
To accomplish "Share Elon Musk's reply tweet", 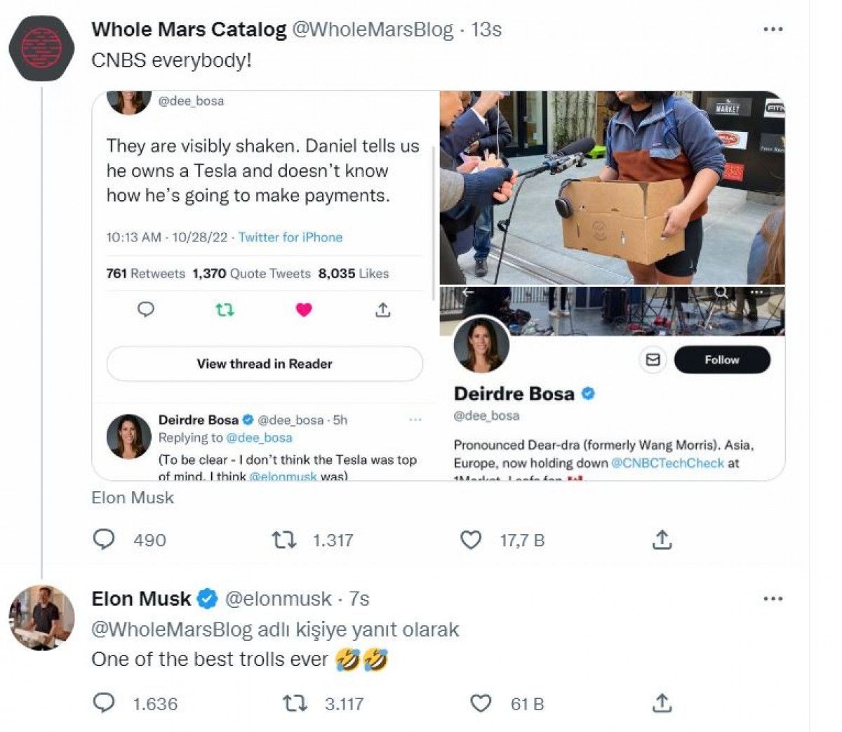I will (x=662, y=703).
